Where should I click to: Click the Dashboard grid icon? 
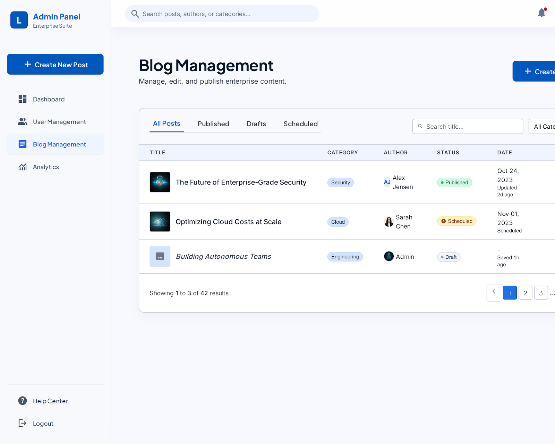tap(23, 99)
